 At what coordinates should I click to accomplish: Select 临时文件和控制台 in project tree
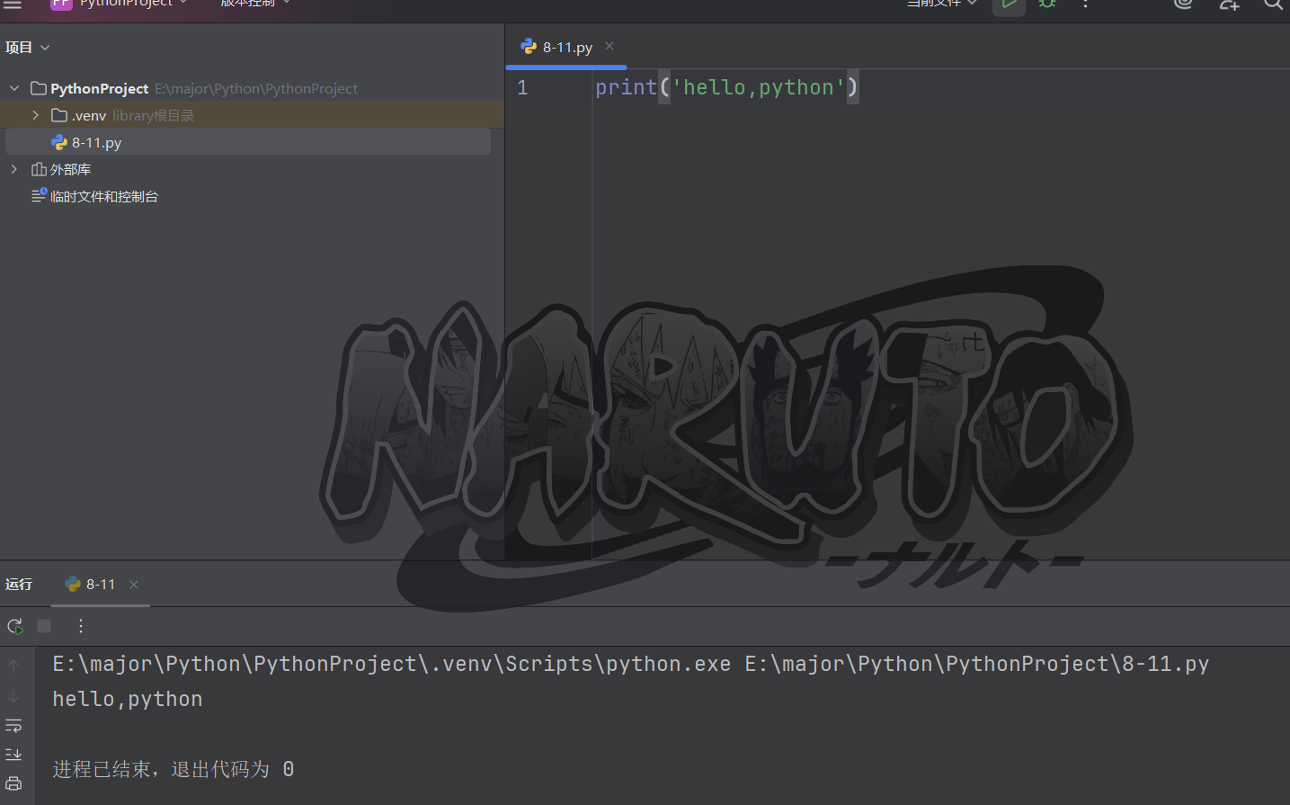[104, 196]
